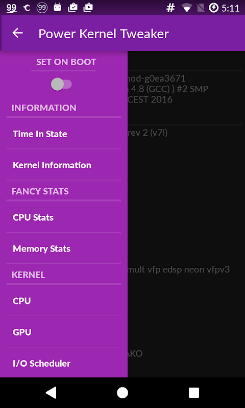Tap the back arrow in the toolbar
The image size is (245, 408).
[18, 33]
